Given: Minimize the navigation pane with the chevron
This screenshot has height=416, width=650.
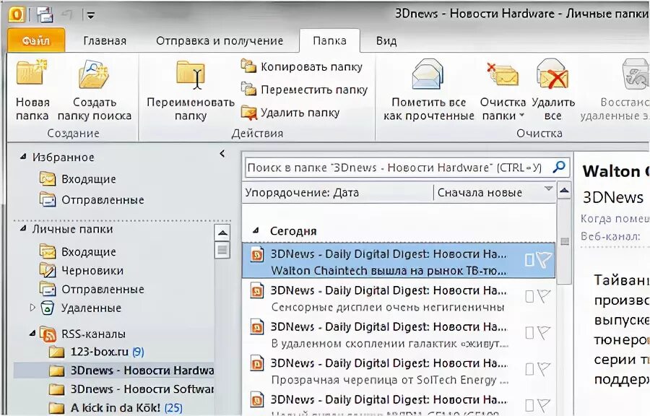Looking at the screenshot, I should click(222, 154).
